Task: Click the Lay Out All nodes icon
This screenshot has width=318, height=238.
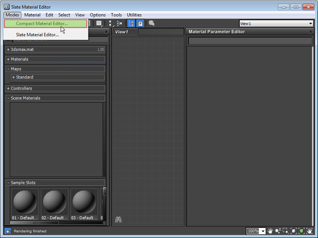Action: tap(119, 23)
